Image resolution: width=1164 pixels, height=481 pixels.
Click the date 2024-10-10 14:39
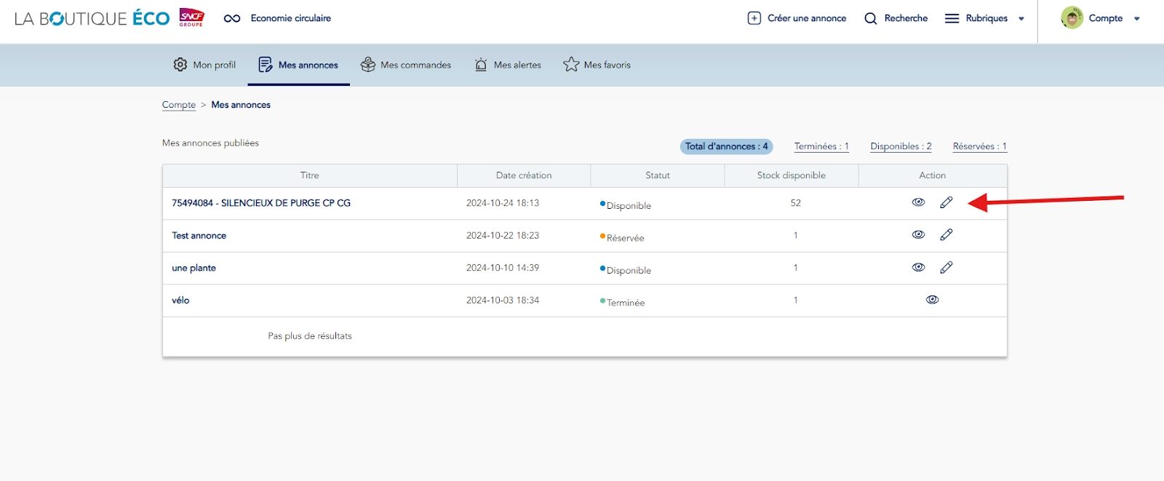tap(503, 268)
